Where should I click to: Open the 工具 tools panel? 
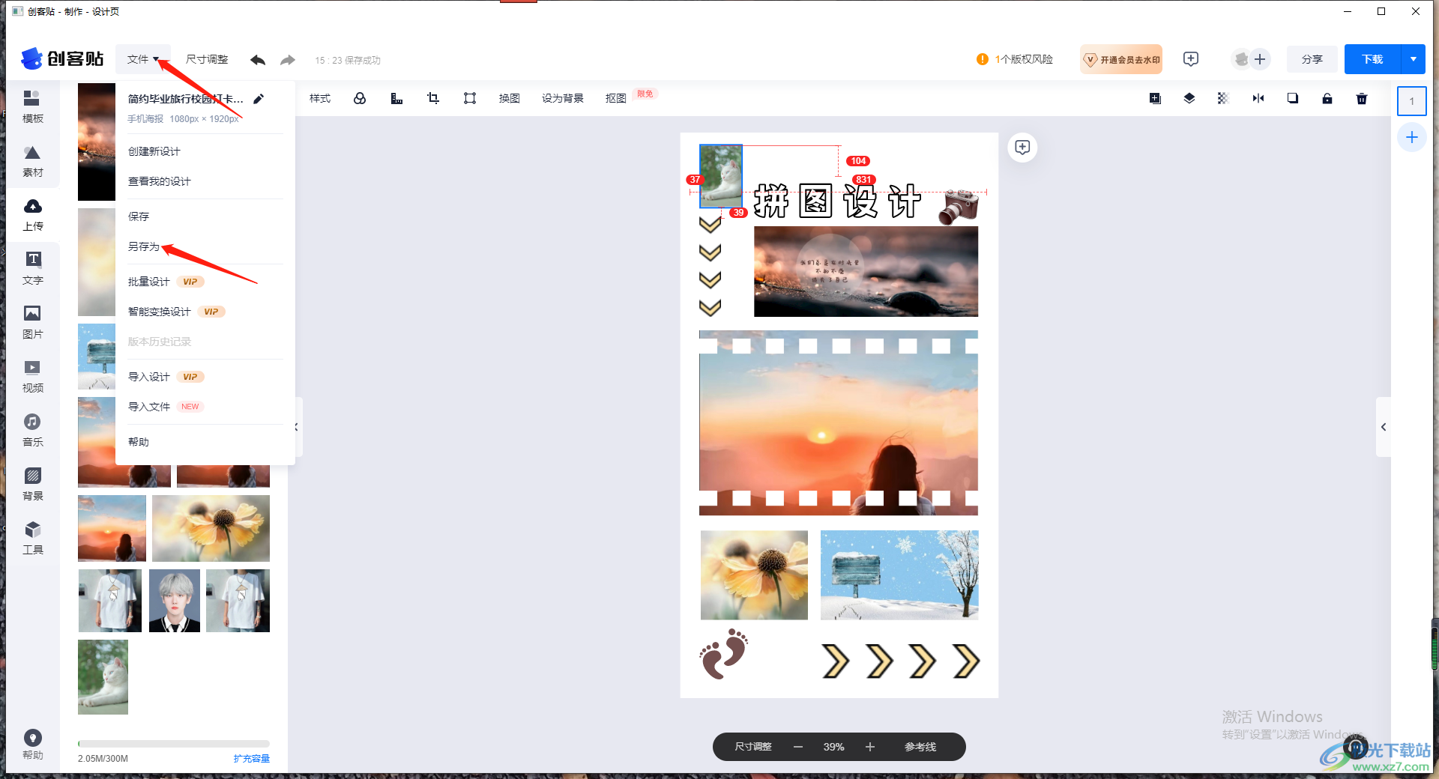coord(32,539)
